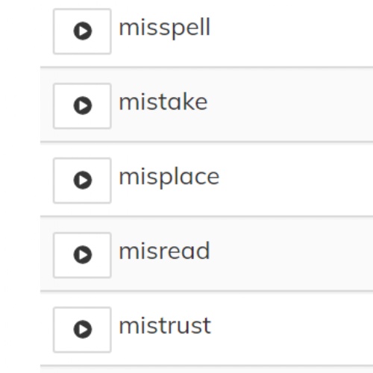The image size is (373, 373).
Task: Play audio for the word misplace
Action: [82, 181]
